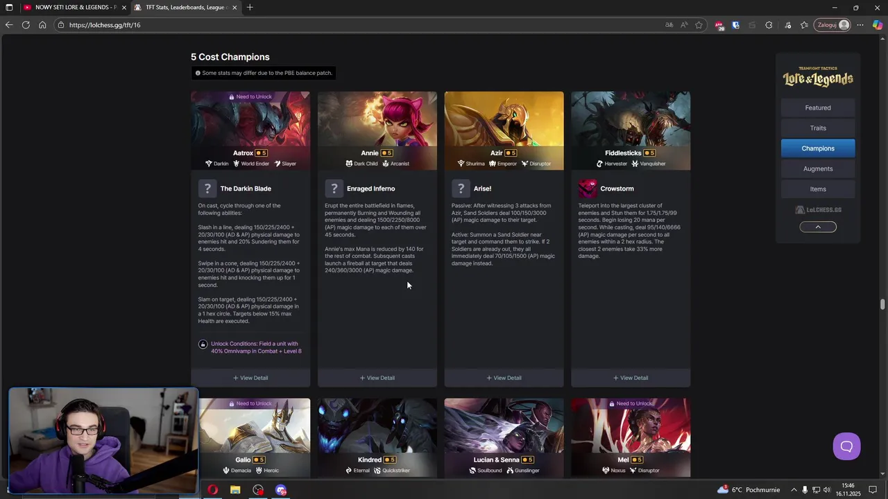
Task: Open the Kindred champion portrait
Action: pyautogui.click(x=377, y=426)
